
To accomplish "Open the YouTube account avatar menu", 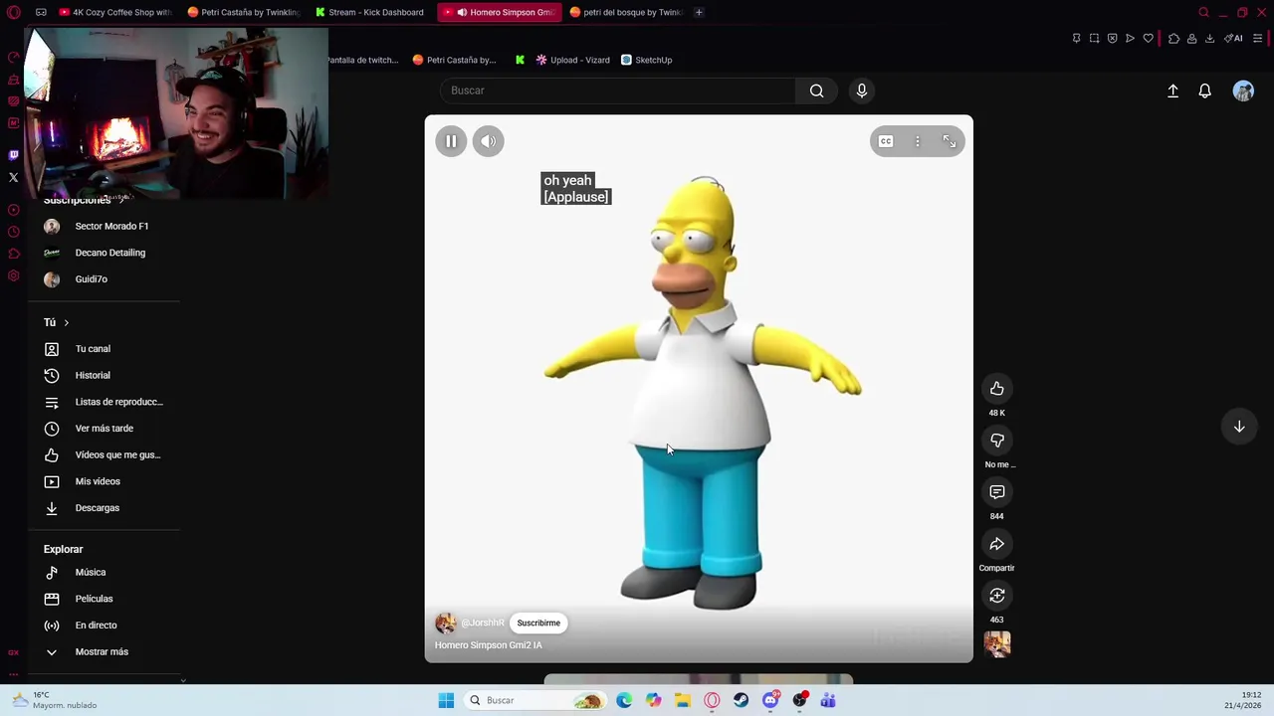I will point(1243,90).
